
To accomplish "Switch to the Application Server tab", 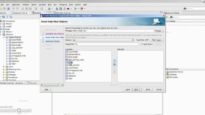I will pos(20,13).
